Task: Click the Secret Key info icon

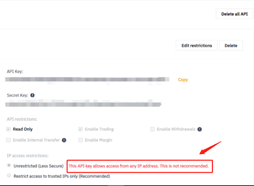Action: click(x=33, y=95)
